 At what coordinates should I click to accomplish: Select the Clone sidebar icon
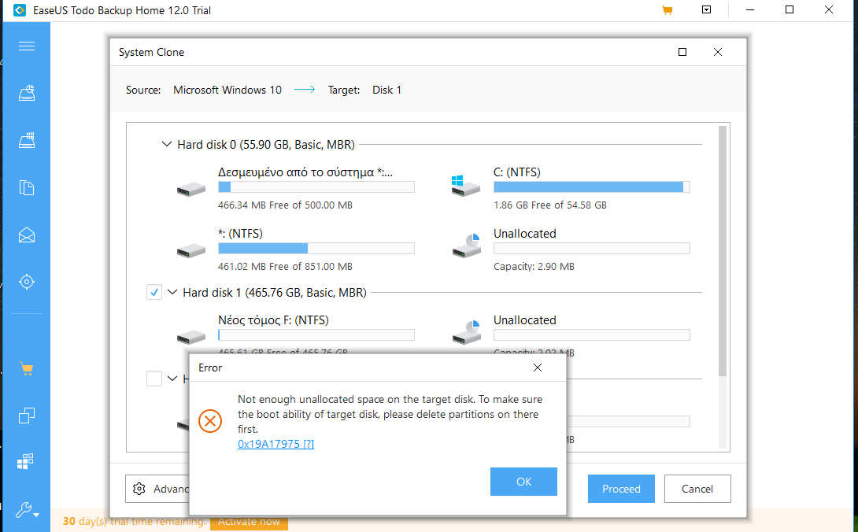[x=26, y=416]
